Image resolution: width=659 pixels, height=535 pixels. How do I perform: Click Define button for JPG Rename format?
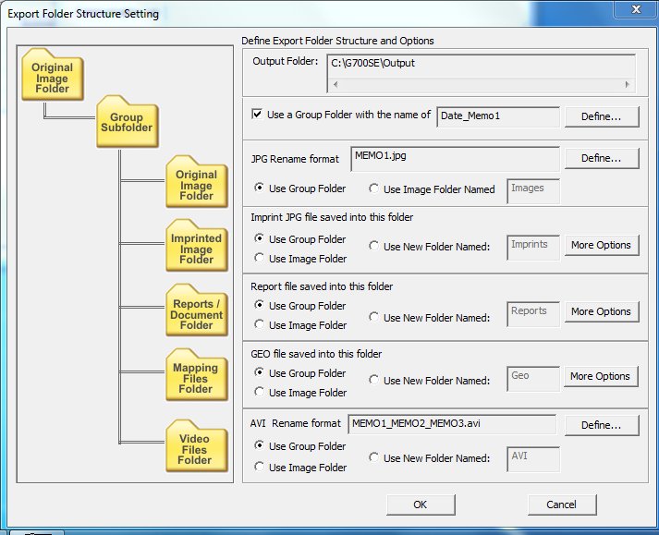tap(602, 158)
